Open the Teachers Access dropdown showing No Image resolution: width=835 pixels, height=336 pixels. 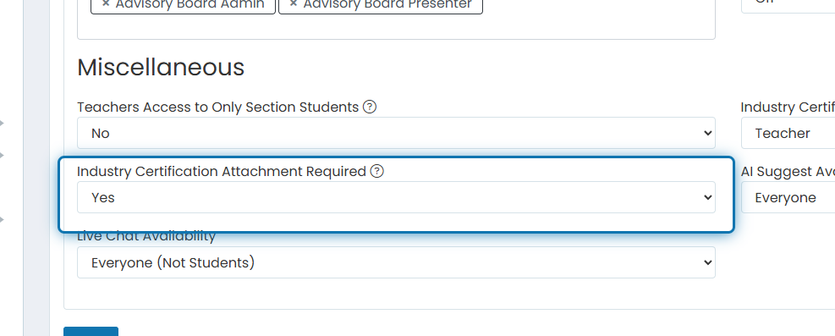coord(396,133)
